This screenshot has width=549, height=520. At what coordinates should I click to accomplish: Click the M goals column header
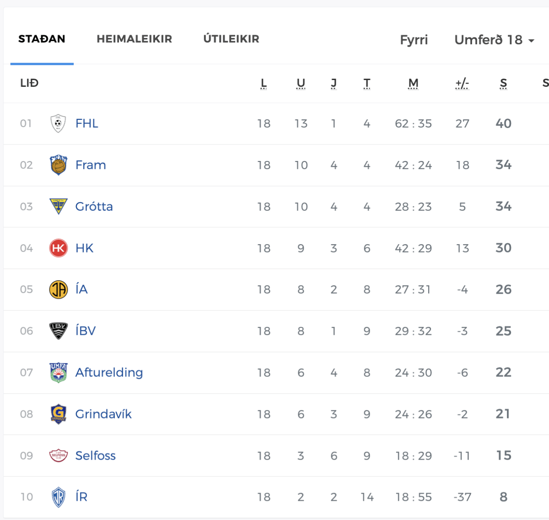413,83
